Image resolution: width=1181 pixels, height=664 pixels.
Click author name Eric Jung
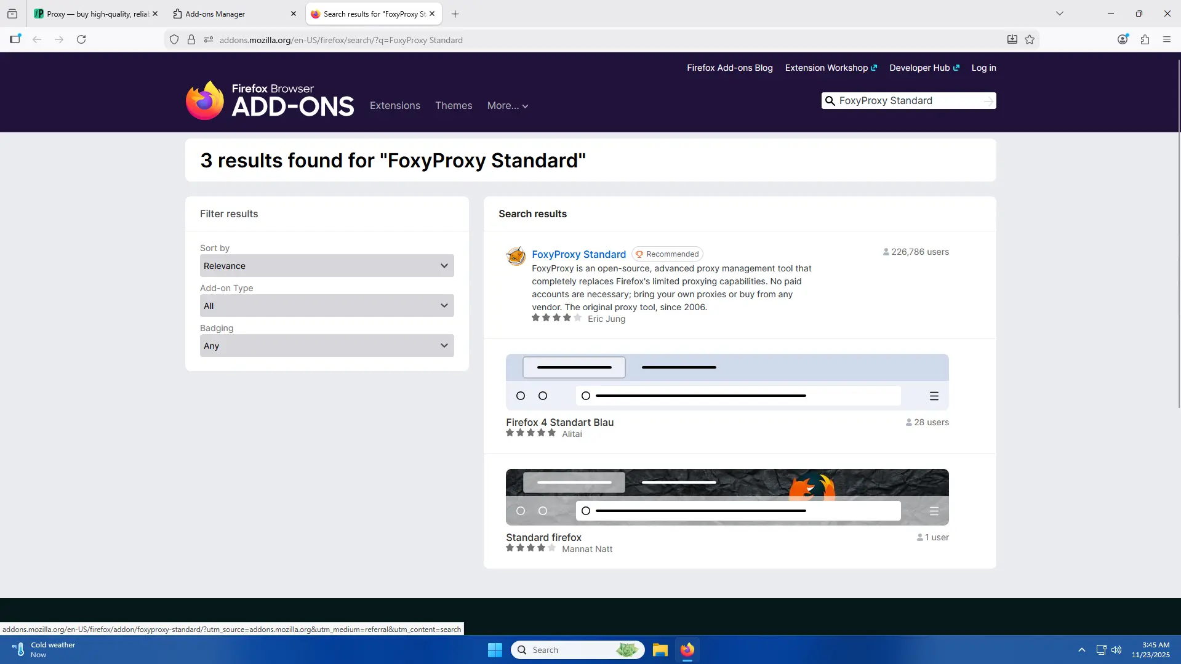click(x=606, y=319)
